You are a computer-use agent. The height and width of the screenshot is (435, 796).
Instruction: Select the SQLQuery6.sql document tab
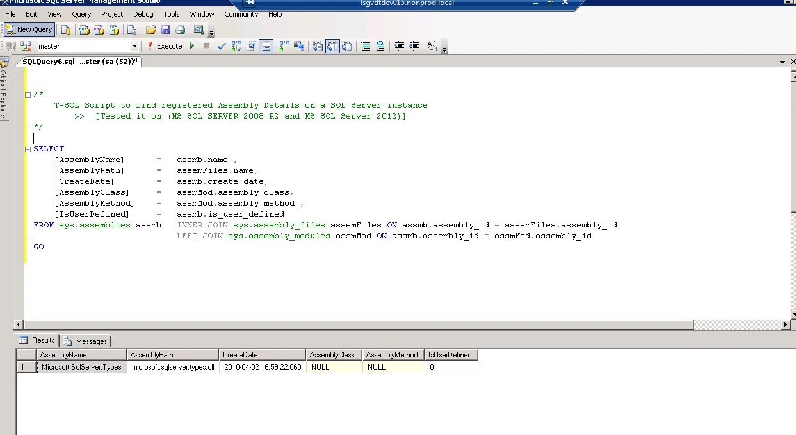tap(79, 62)
